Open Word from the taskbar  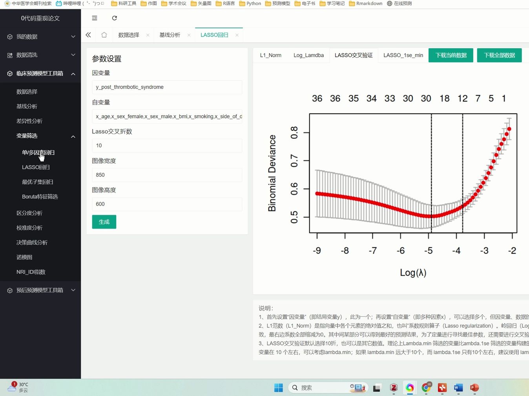458,388
